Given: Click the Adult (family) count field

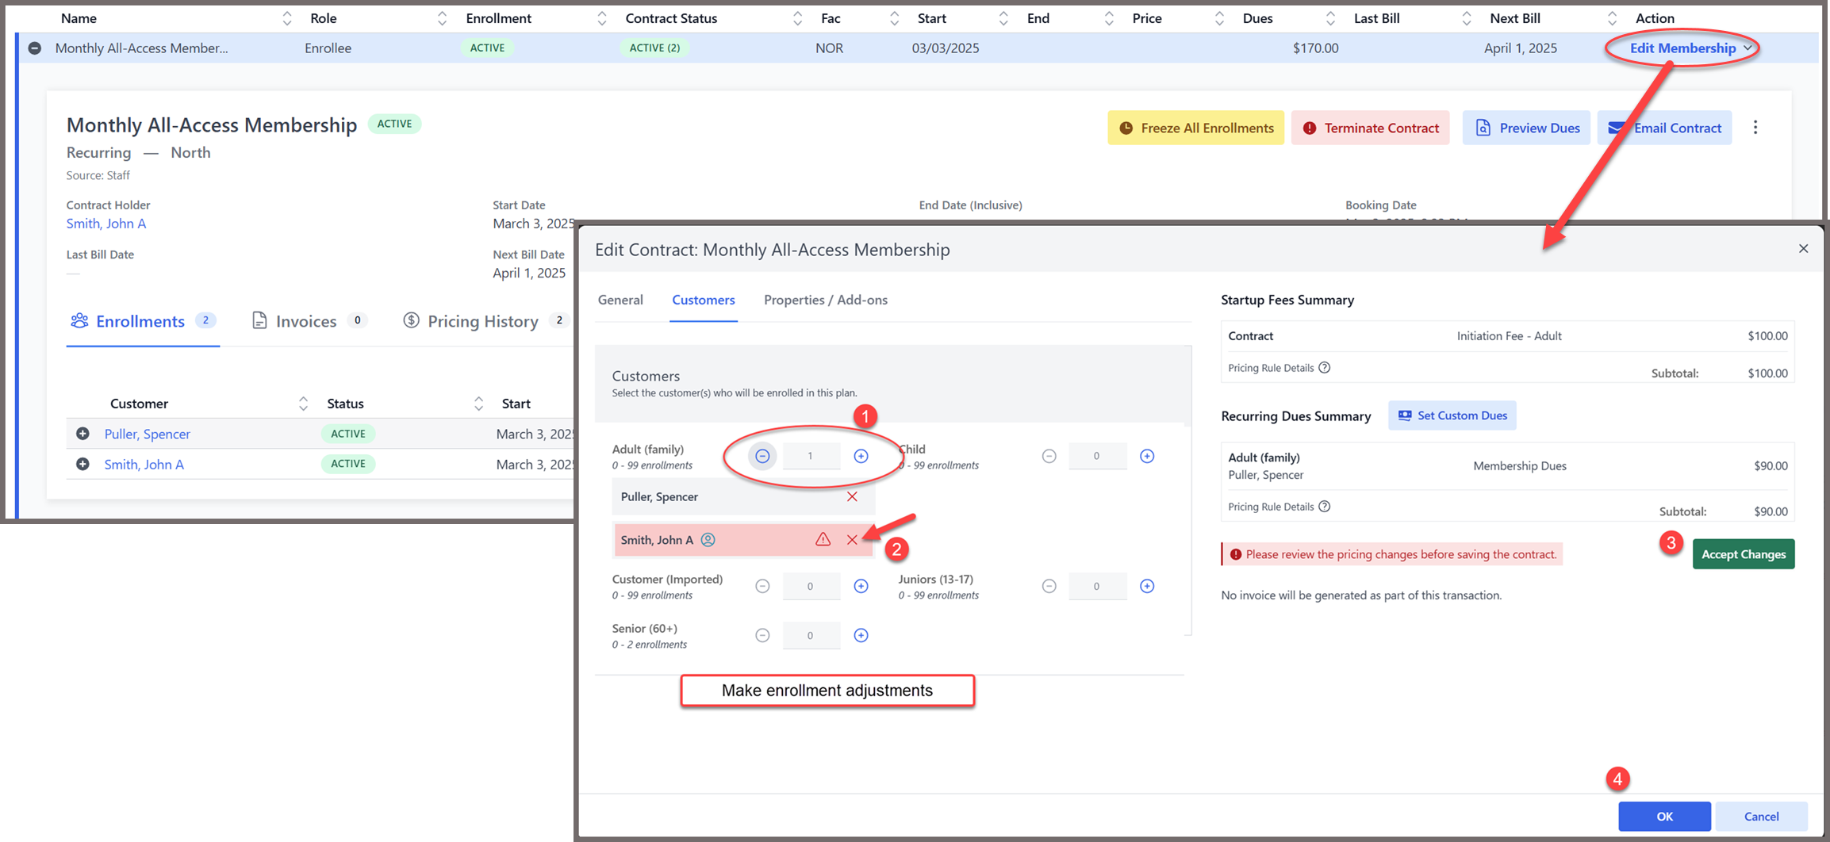Looking at the screenshot, I should pos(811,456).
